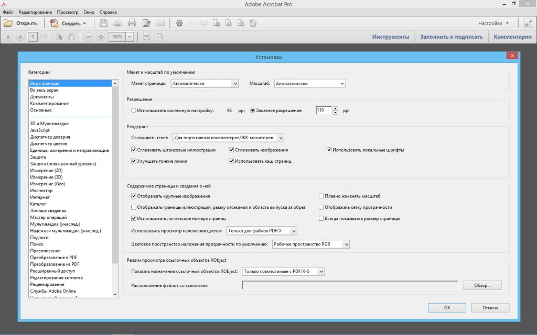Select JavaScript in categories list
The height and width of the screenshot is (335, 537).
(x=40, y=130)
